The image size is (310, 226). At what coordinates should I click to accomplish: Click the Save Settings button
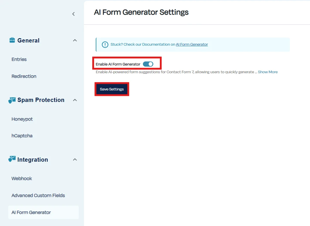[112, 89]
